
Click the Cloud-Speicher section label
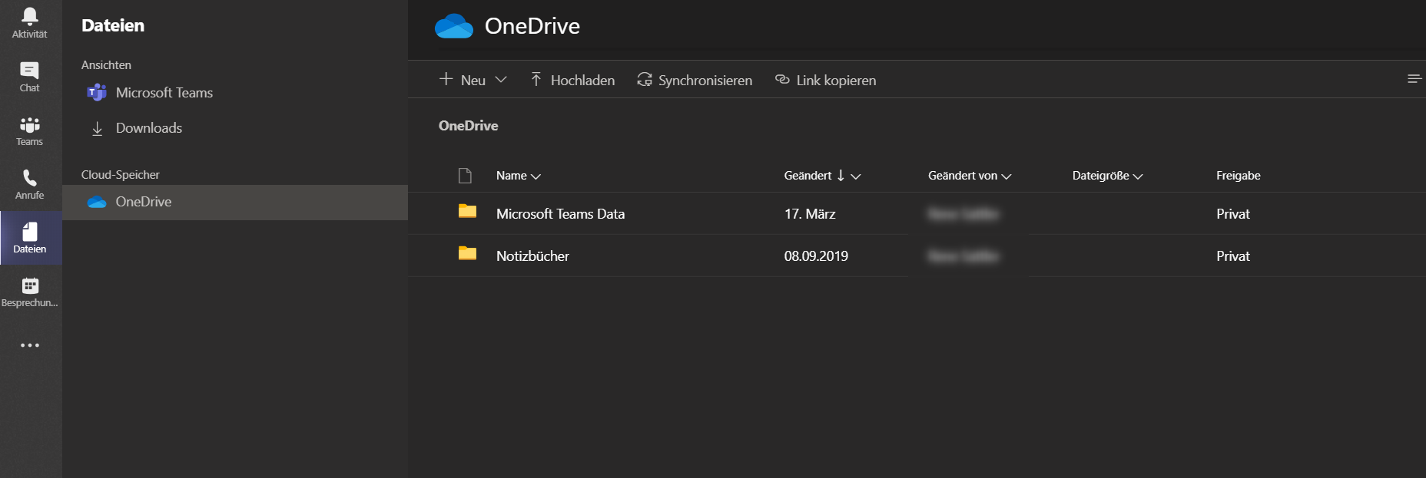pos(121,175)
